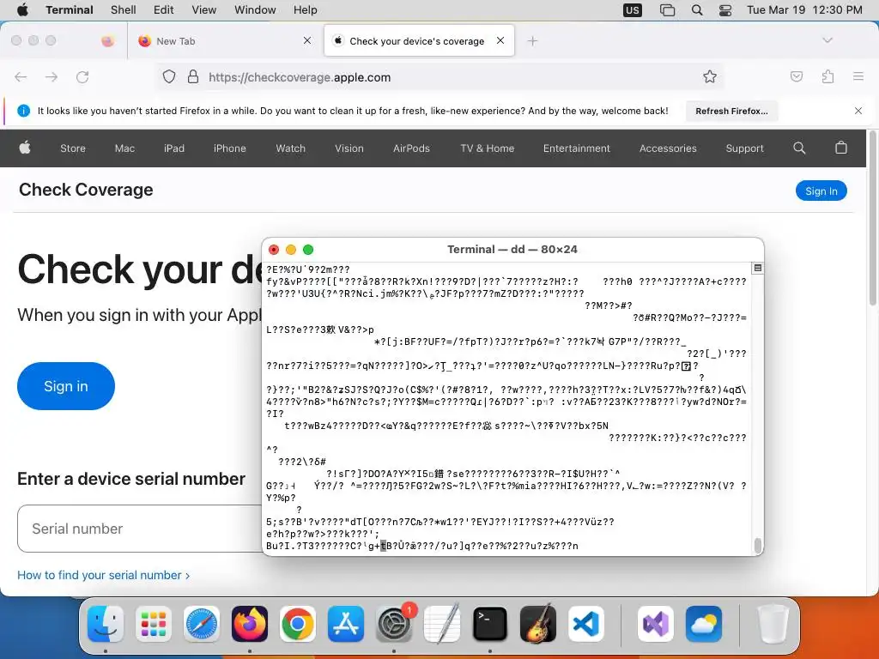This screenshot has width=879, height=659.
Task: Open Vision in Apple navigation
Action: pos(349,148)
